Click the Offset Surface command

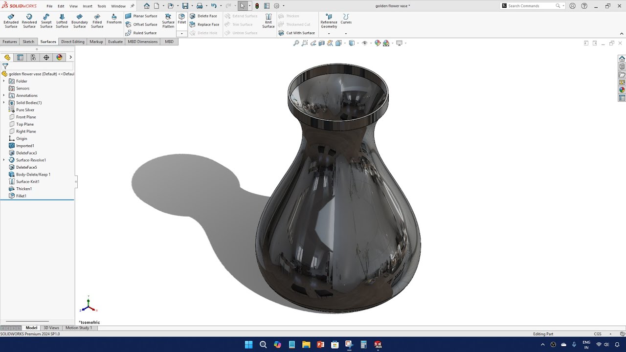pos(141,24)
